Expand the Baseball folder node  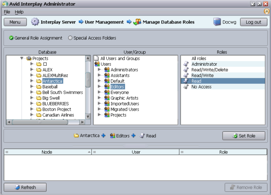[32, 87]
